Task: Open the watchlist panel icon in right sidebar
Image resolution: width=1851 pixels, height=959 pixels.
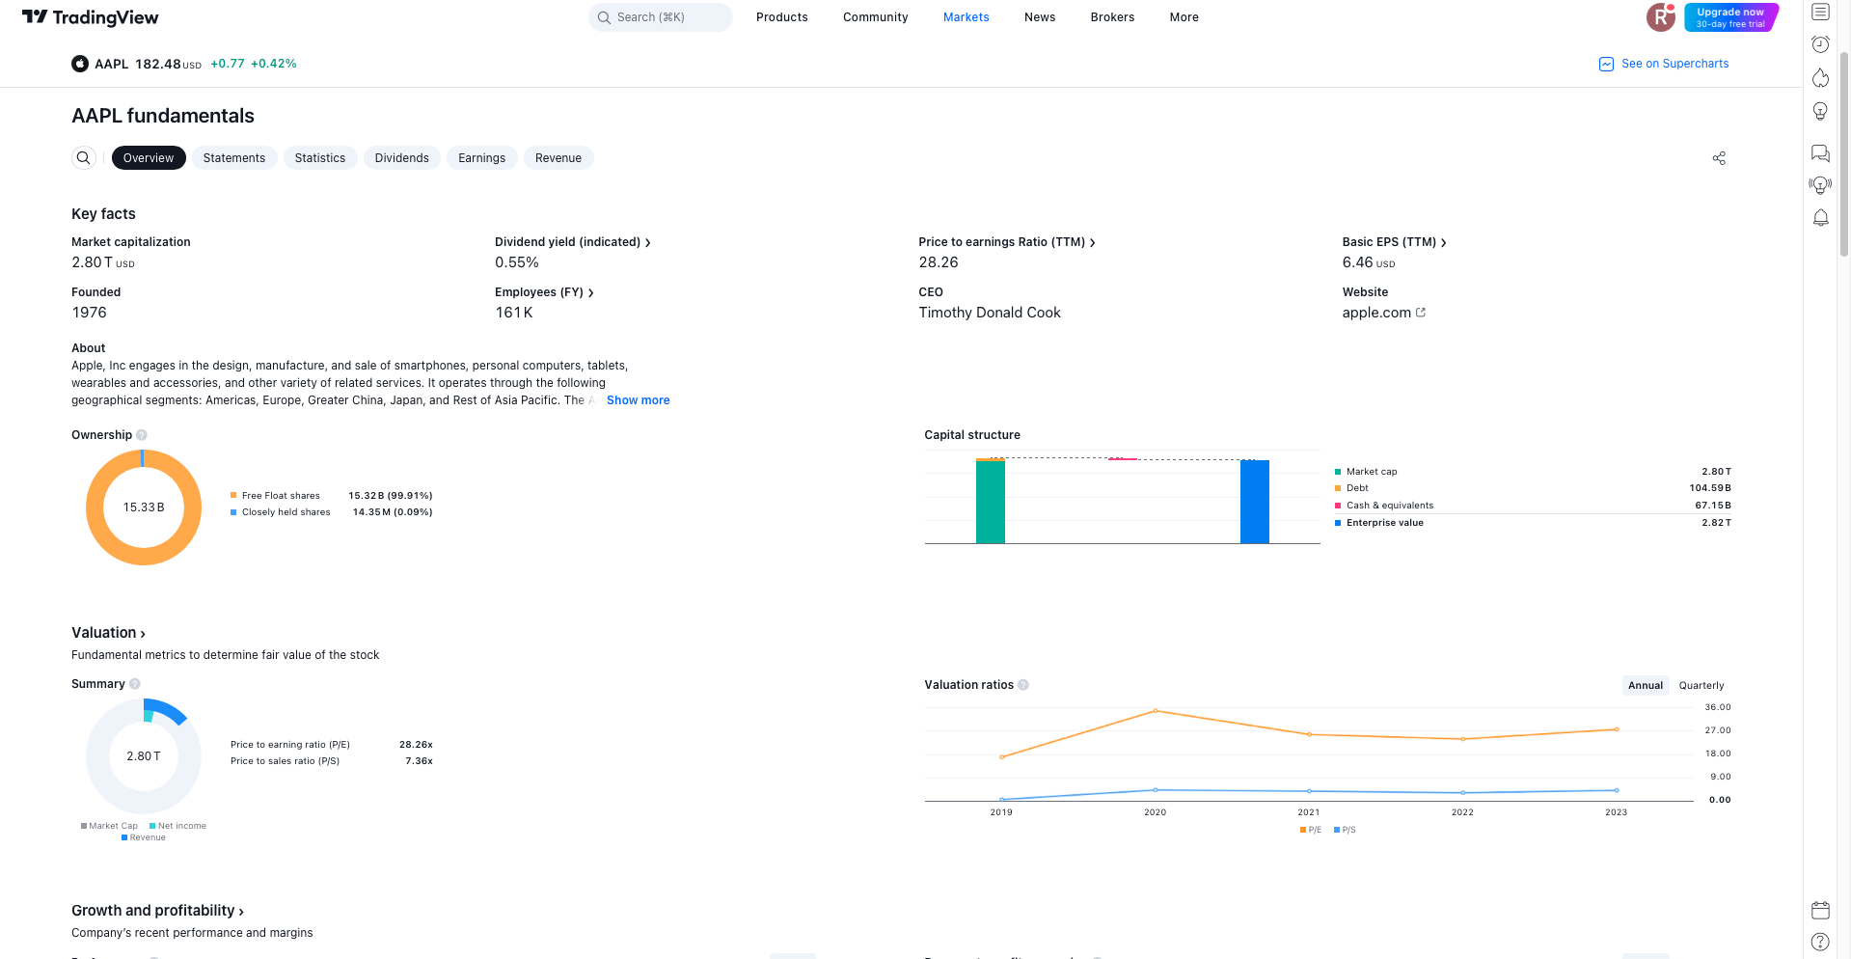Action: click(x=1820, y=13)
